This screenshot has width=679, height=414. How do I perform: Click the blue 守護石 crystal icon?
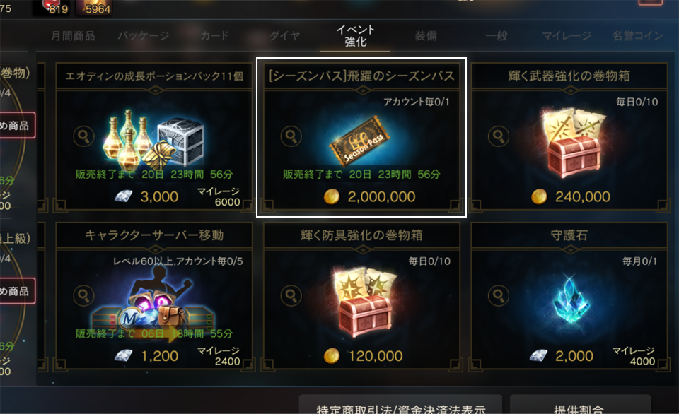[571, 300]
